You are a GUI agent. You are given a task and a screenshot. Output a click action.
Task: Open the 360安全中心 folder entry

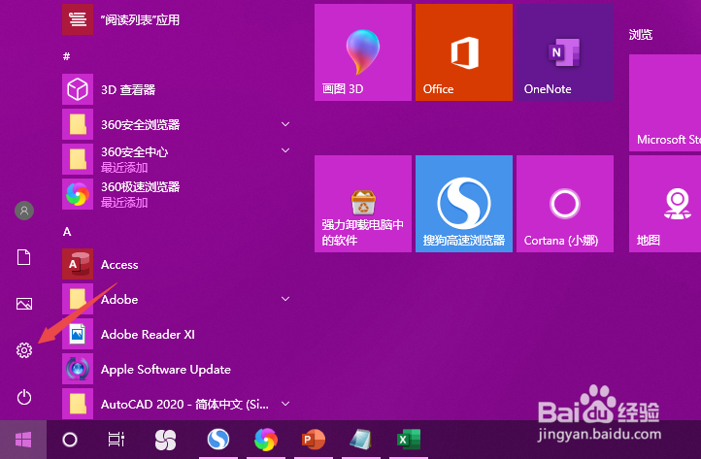click(178, 159)
